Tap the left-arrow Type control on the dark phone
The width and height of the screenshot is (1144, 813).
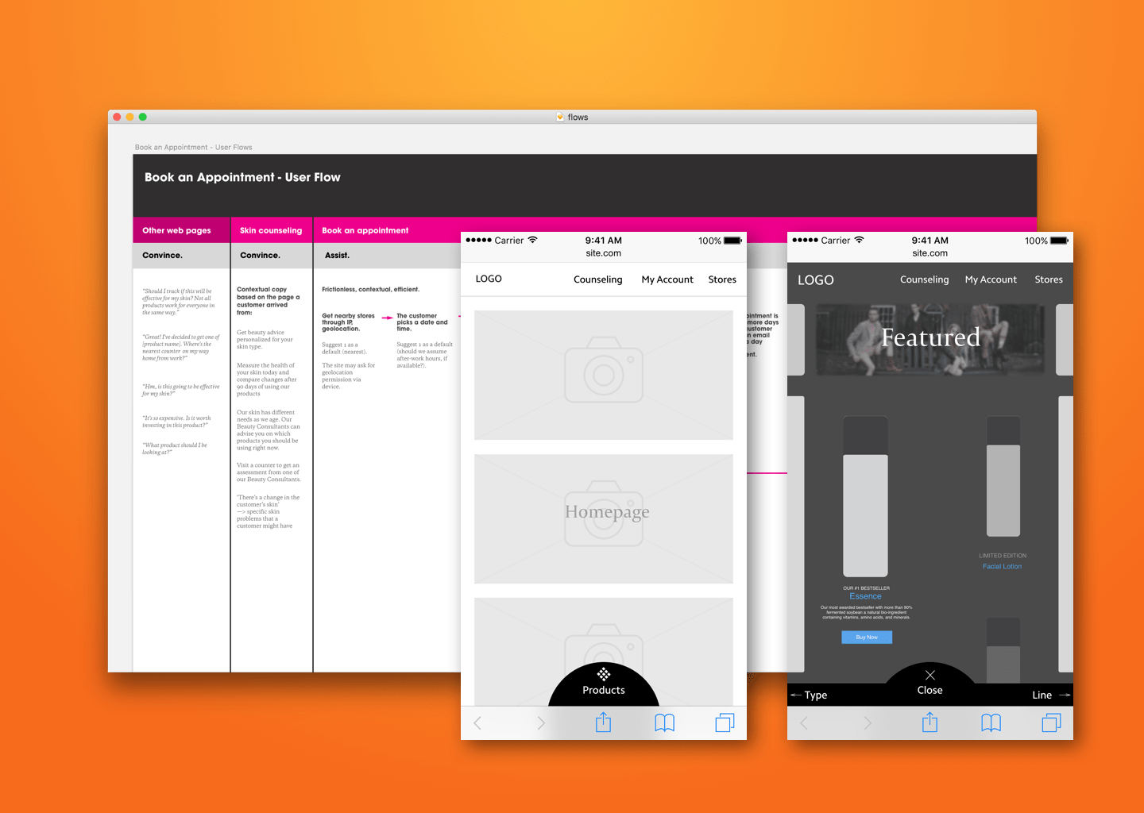[809, 695]
